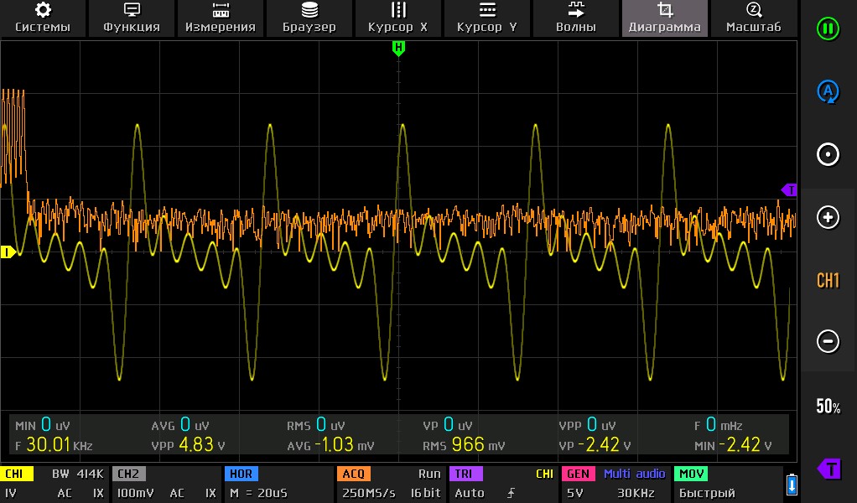This screenshot has width=857, height=503.
Task: Expand the HOR timebase settings panel
Action: point(278,484)
